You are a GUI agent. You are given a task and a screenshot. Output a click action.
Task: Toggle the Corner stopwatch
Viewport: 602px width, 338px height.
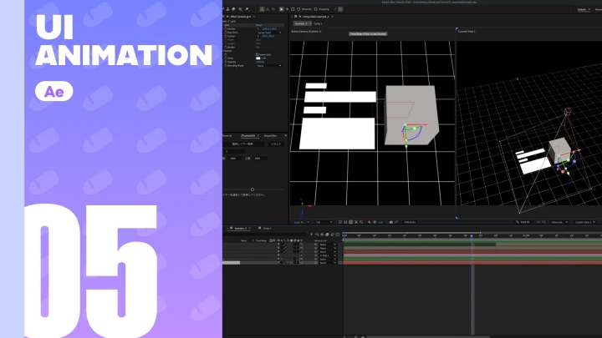226,36
